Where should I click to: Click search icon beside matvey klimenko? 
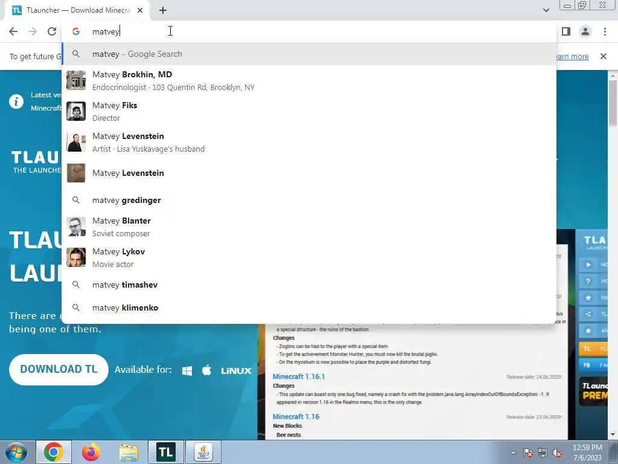tap(76, 308)
